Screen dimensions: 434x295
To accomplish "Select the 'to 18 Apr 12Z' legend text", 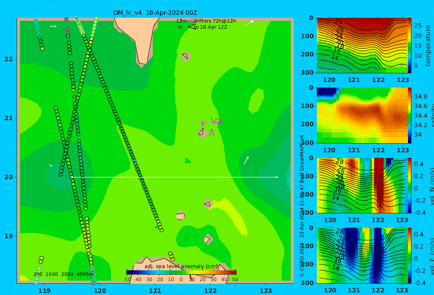I will click(210, 27).
